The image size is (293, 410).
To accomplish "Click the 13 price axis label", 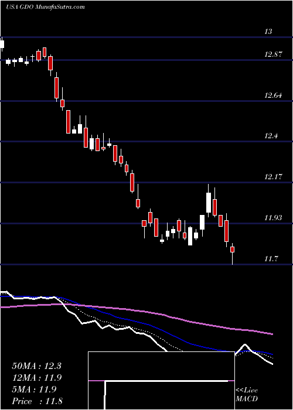I will (268, 32).
